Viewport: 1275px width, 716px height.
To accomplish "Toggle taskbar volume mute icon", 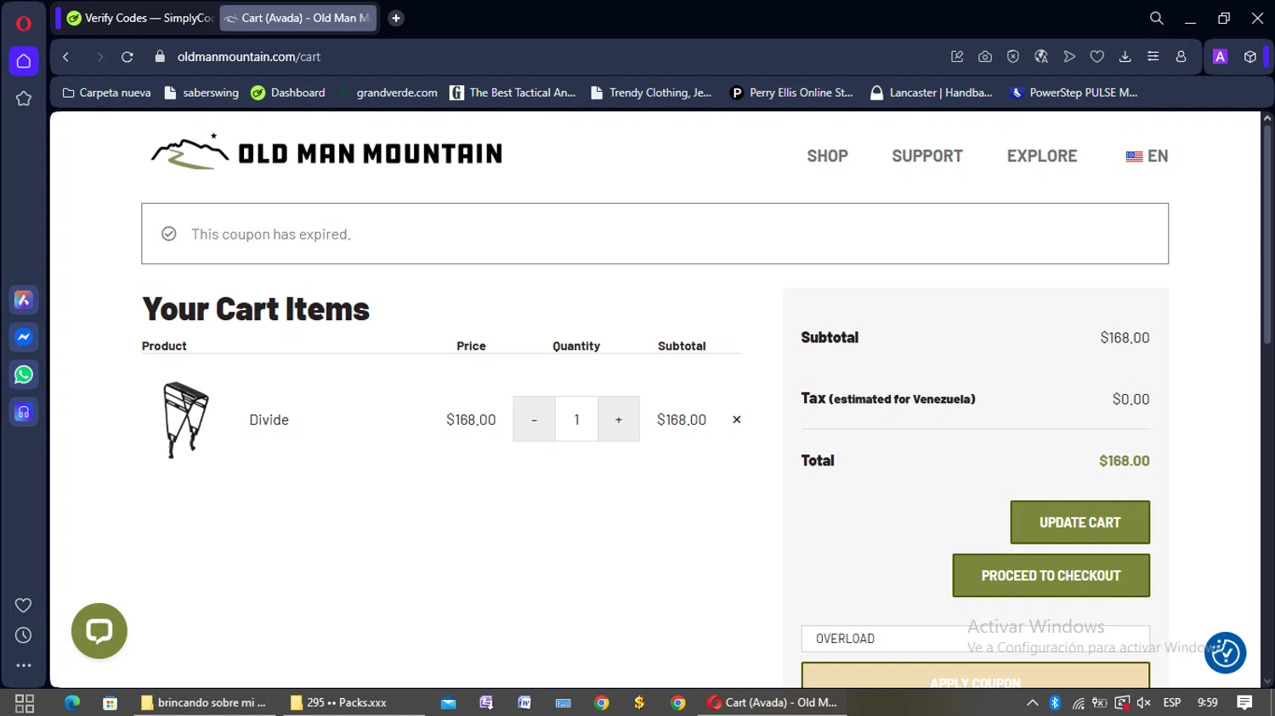I will 1144,702.
